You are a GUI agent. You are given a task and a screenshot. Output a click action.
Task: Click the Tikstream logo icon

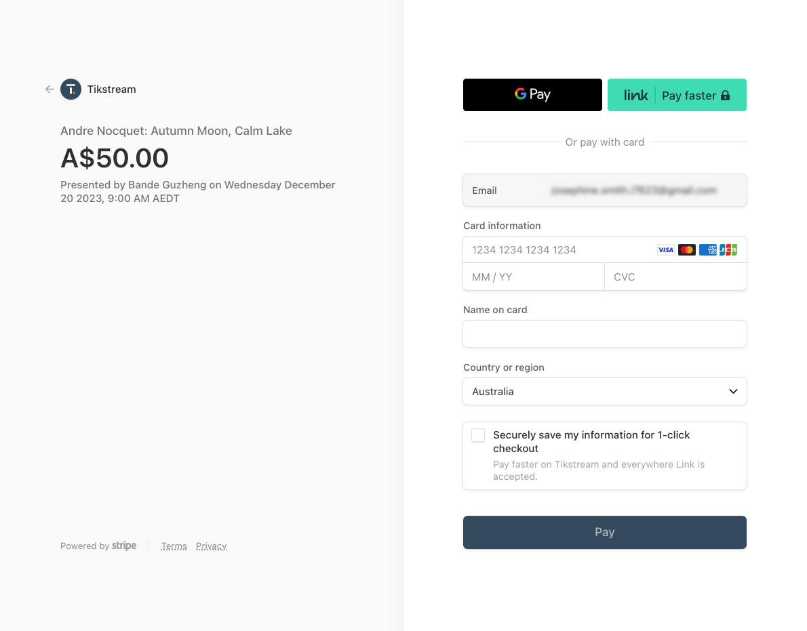(71, 89)
